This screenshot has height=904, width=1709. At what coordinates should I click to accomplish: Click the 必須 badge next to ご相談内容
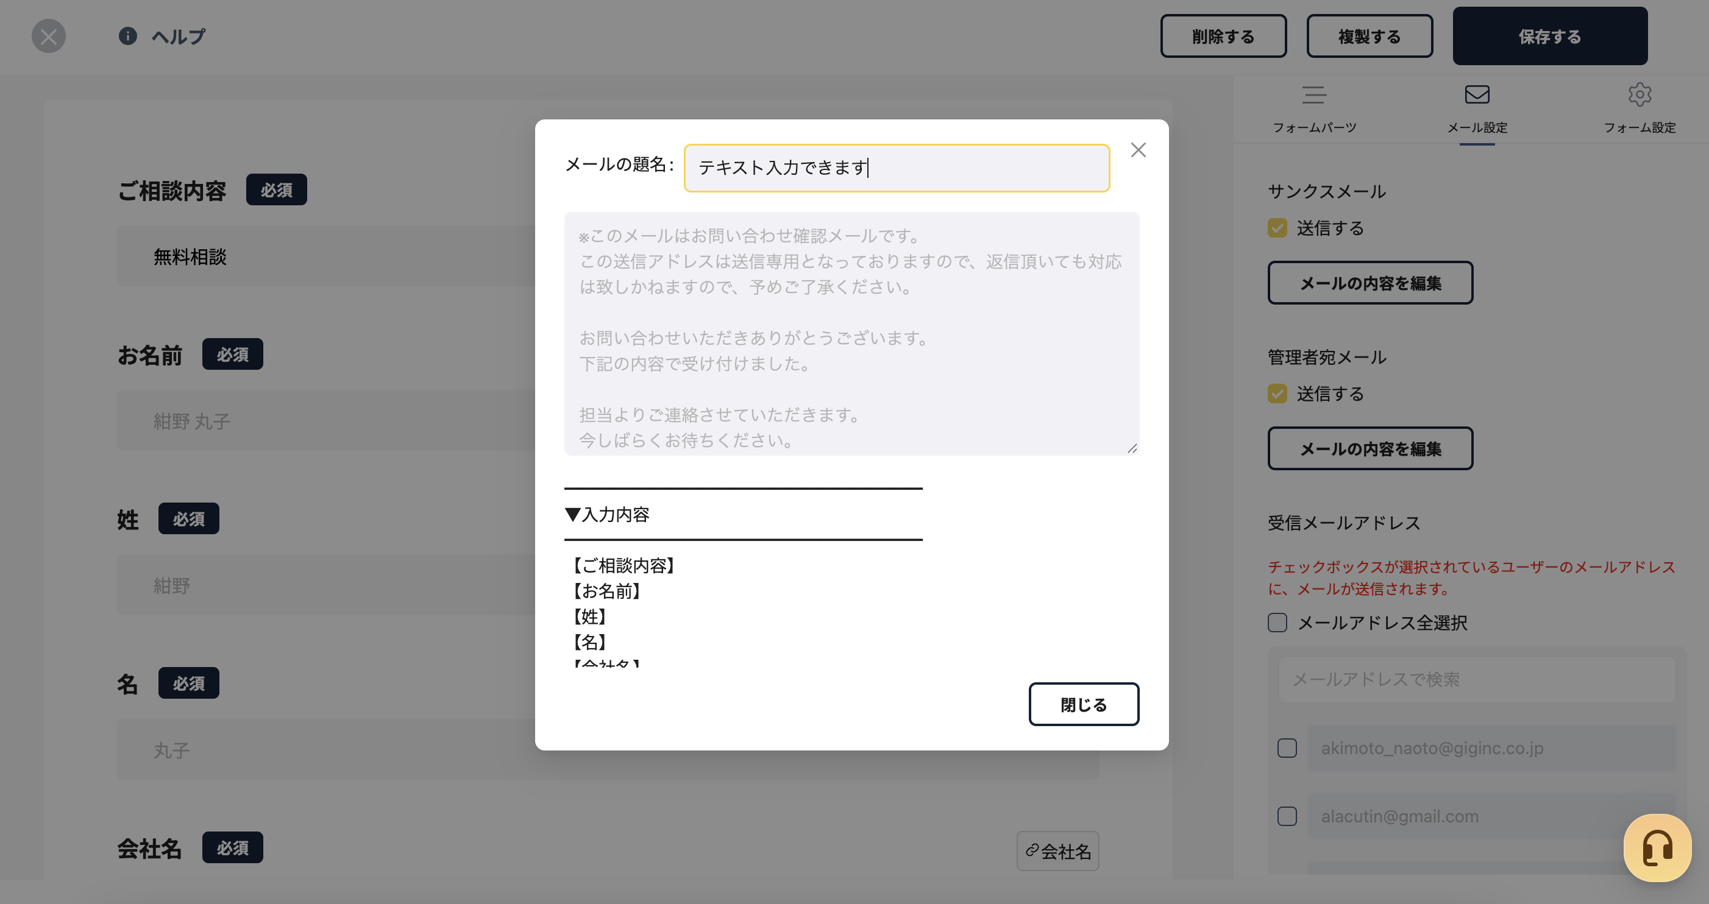coord(276,189)
